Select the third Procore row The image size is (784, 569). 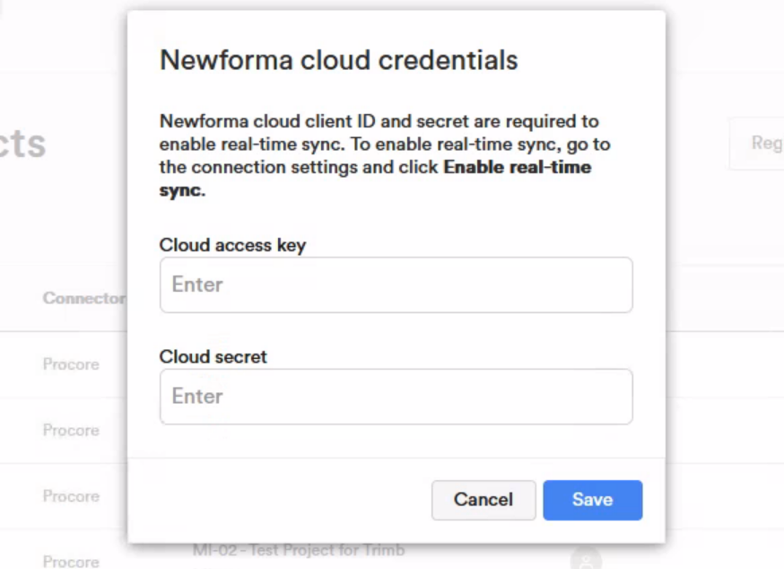coord(71,496)
